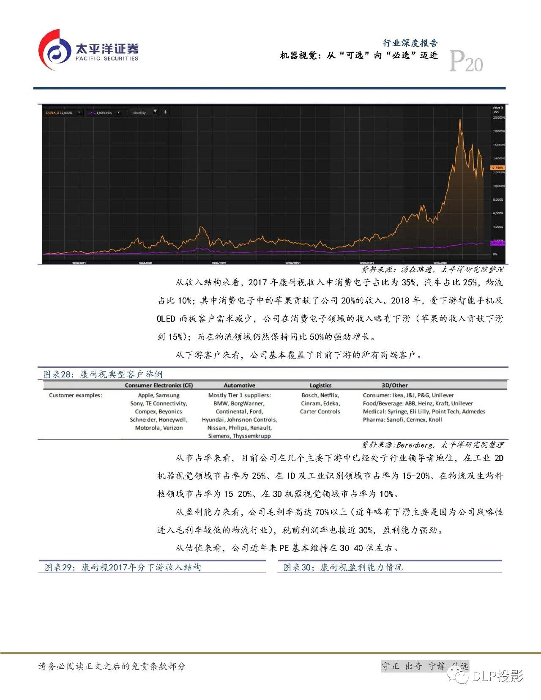541x700 pixels.
Task: Expand the Monthly interval dropdown
Action: pos(155,112)
